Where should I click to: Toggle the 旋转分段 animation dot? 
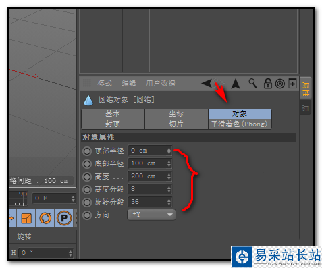tap(87, 203)
